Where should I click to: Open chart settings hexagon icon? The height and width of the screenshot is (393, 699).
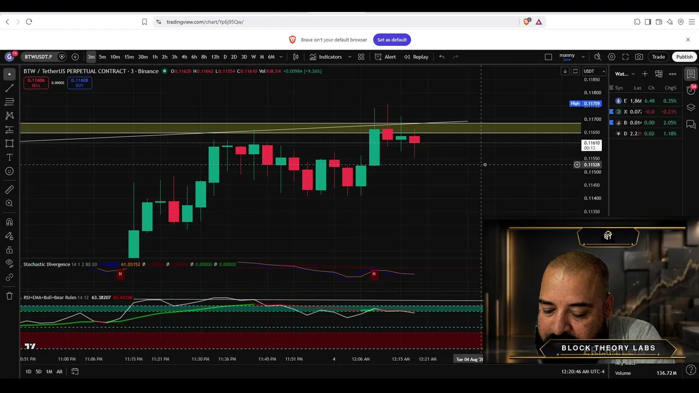coord(612,57)
